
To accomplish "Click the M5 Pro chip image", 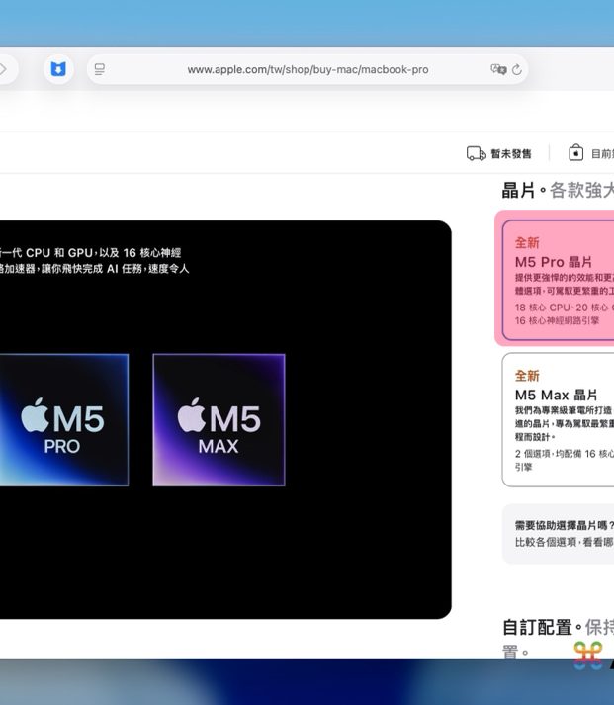I will 62,419.
